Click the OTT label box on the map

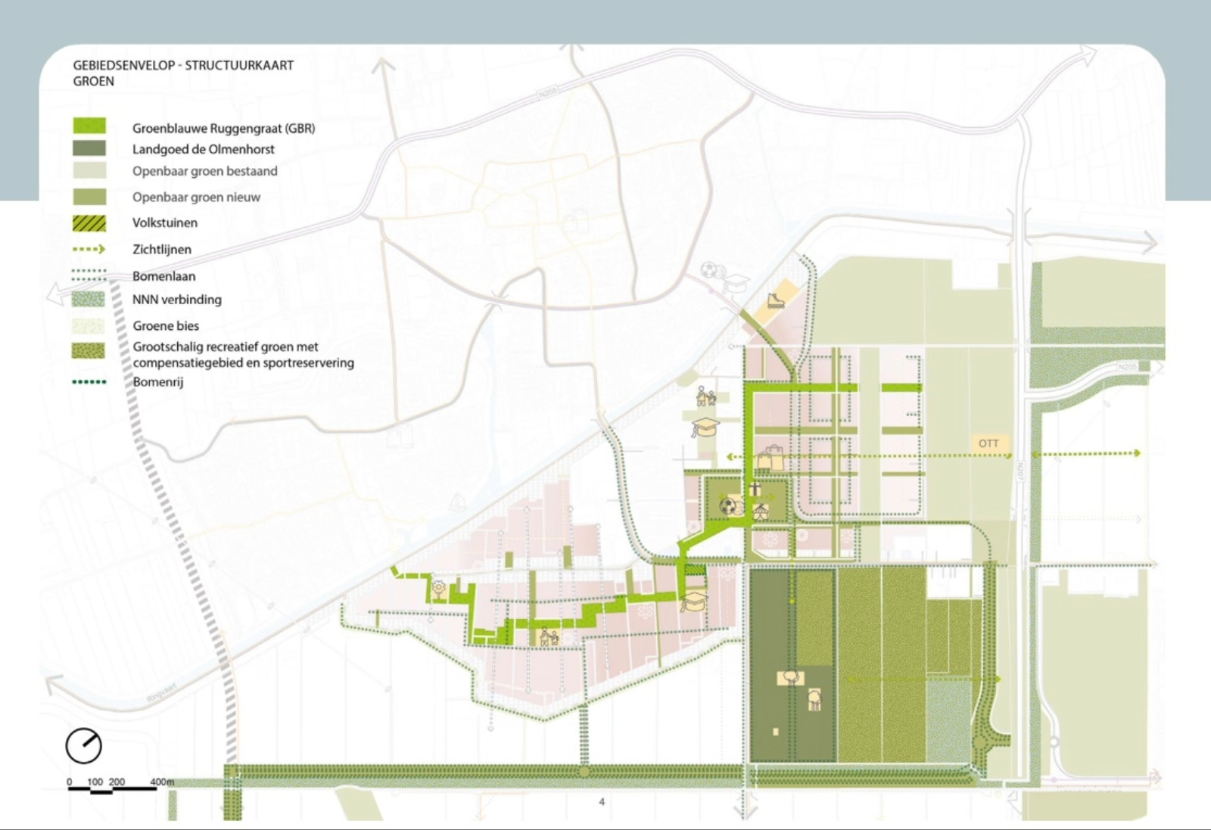click(988, 443)
